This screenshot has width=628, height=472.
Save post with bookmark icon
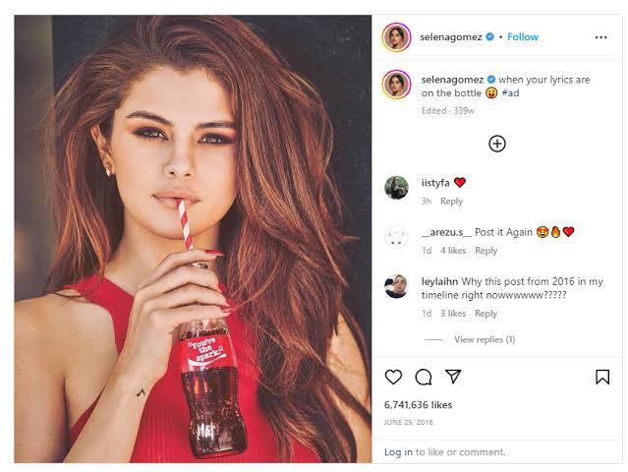click(602, 377)
